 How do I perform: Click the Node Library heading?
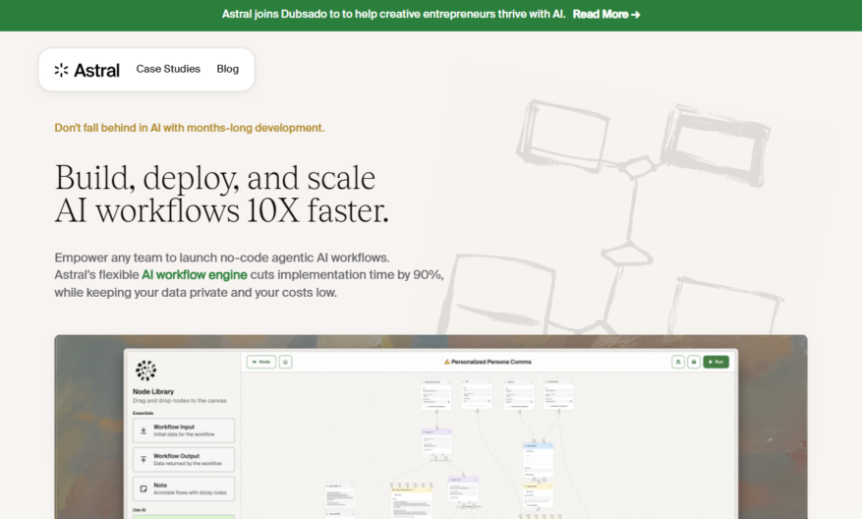[x=153, y=391]
